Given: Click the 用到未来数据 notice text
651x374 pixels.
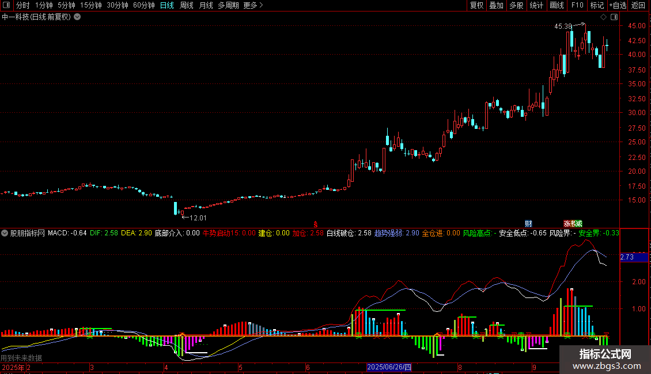Looking at the screenshot, I should pyautogui.click(x=21, y=358).
